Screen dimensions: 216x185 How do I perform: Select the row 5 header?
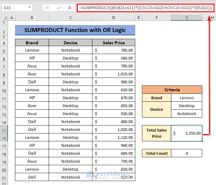pyautogui.click(x=4, y=50)
